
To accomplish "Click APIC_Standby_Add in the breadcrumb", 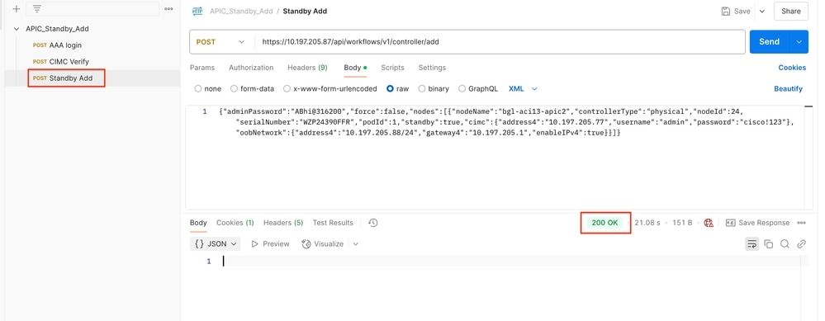I will coord(241,11).
